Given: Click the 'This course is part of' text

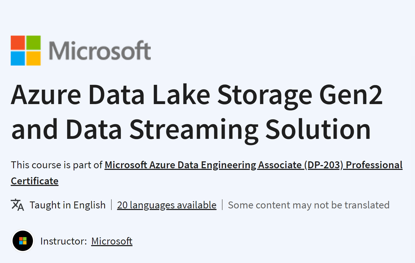Looking at the screenshot, I should point(56,165).
